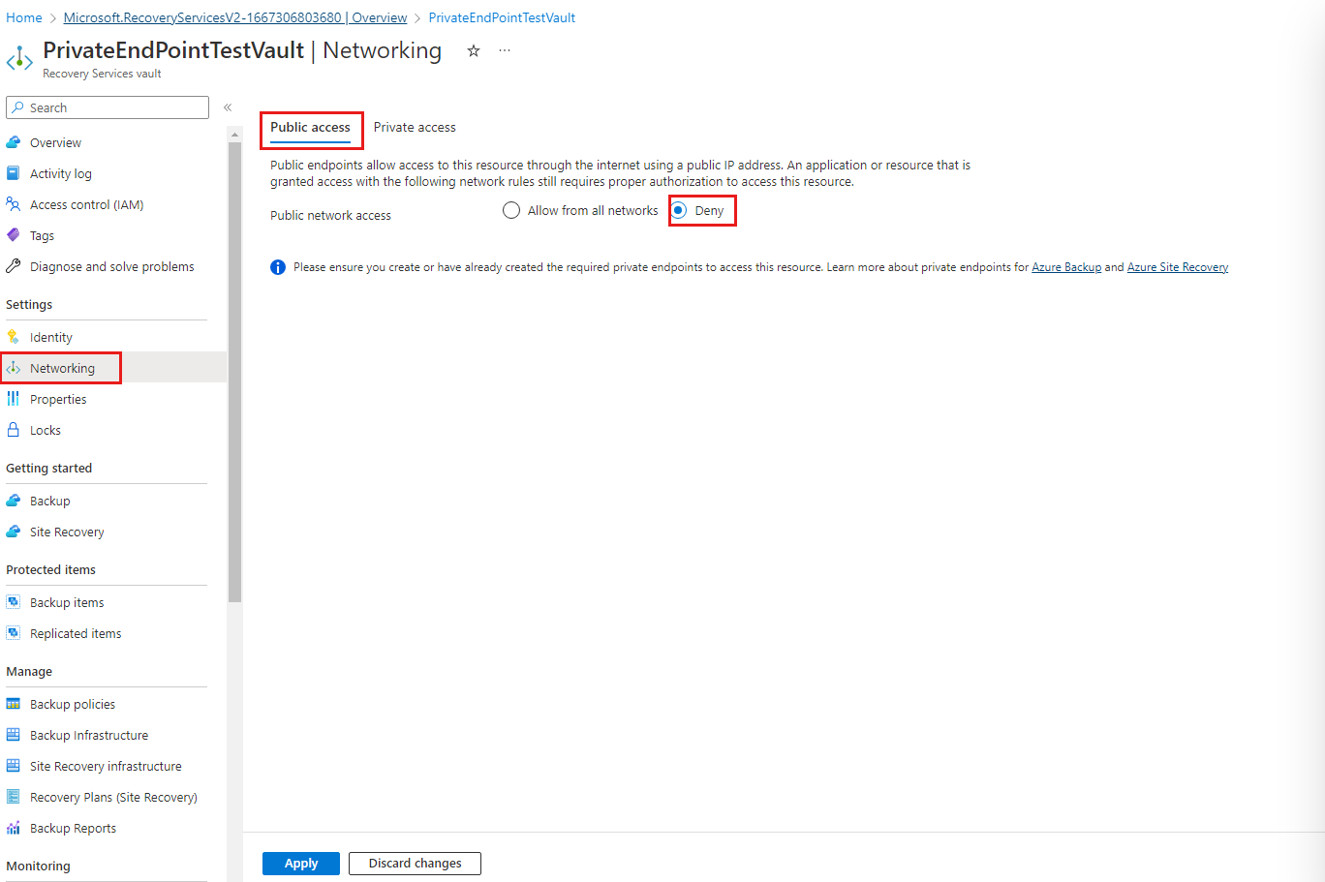Screen dimensions: 1325x882
Task: Open the Azure Site Recovery link
Action: pos(1178,267)
